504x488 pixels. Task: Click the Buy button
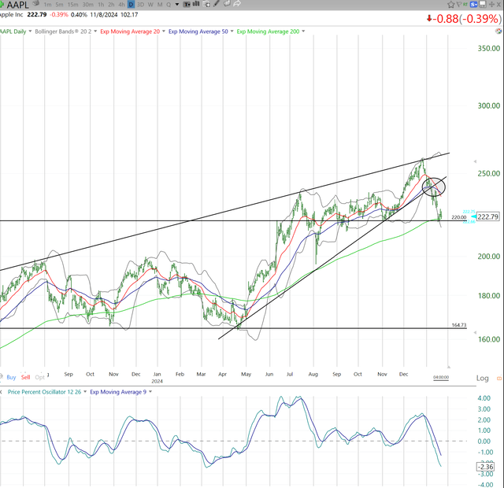point(11,377)
